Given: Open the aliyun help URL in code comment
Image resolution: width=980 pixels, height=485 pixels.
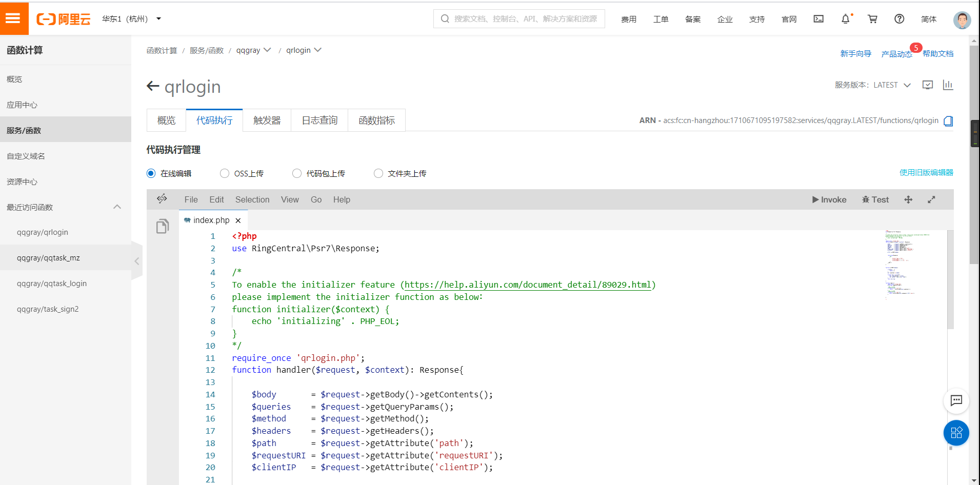Looking at the screenshot, I should click(528, 285).
